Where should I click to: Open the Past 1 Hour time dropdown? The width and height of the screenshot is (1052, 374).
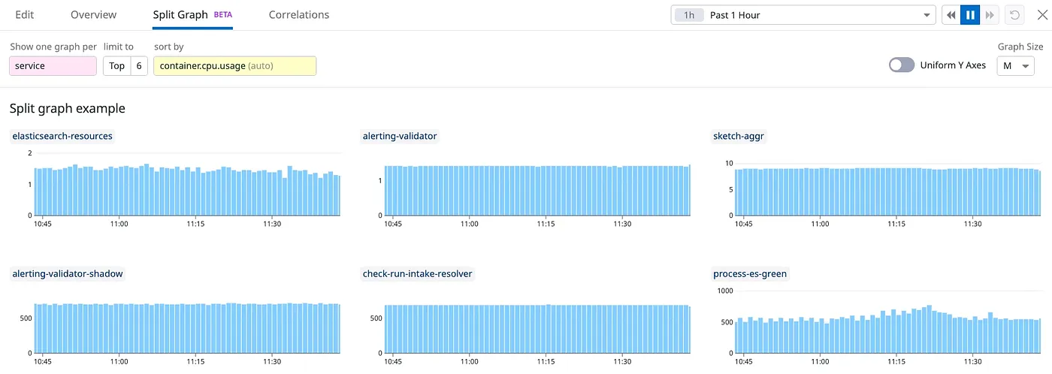(803, 15)
